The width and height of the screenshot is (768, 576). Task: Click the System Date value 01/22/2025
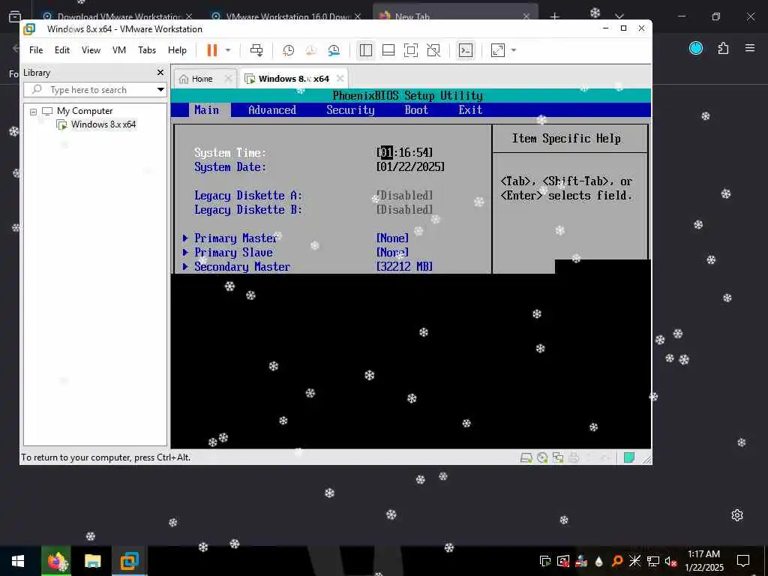click(410, 167)
